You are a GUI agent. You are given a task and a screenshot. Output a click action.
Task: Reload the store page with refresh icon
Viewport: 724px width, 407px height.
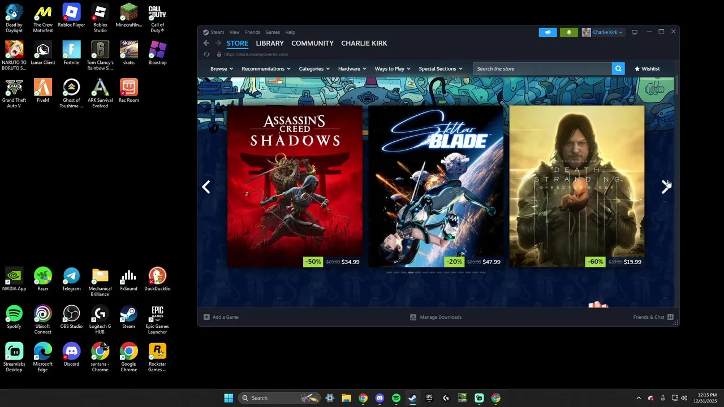[x=207, y=54]
